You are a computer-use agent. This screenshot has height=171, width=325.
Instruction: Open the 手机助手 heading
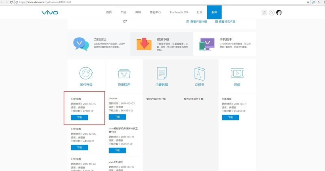(x=226, y=39)
